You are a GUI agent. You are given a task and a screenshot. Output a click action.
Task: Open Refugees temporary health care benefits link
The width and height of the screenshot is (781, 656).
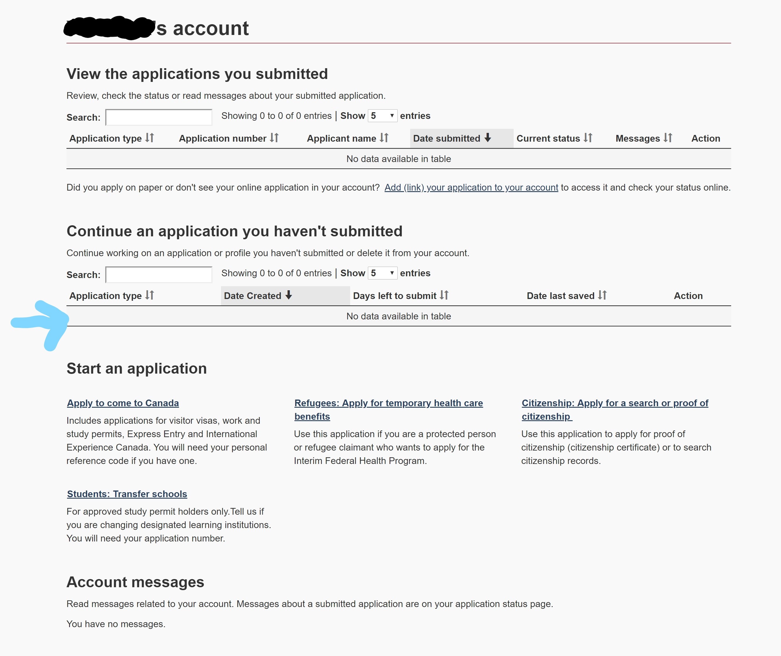pos(388,403)
